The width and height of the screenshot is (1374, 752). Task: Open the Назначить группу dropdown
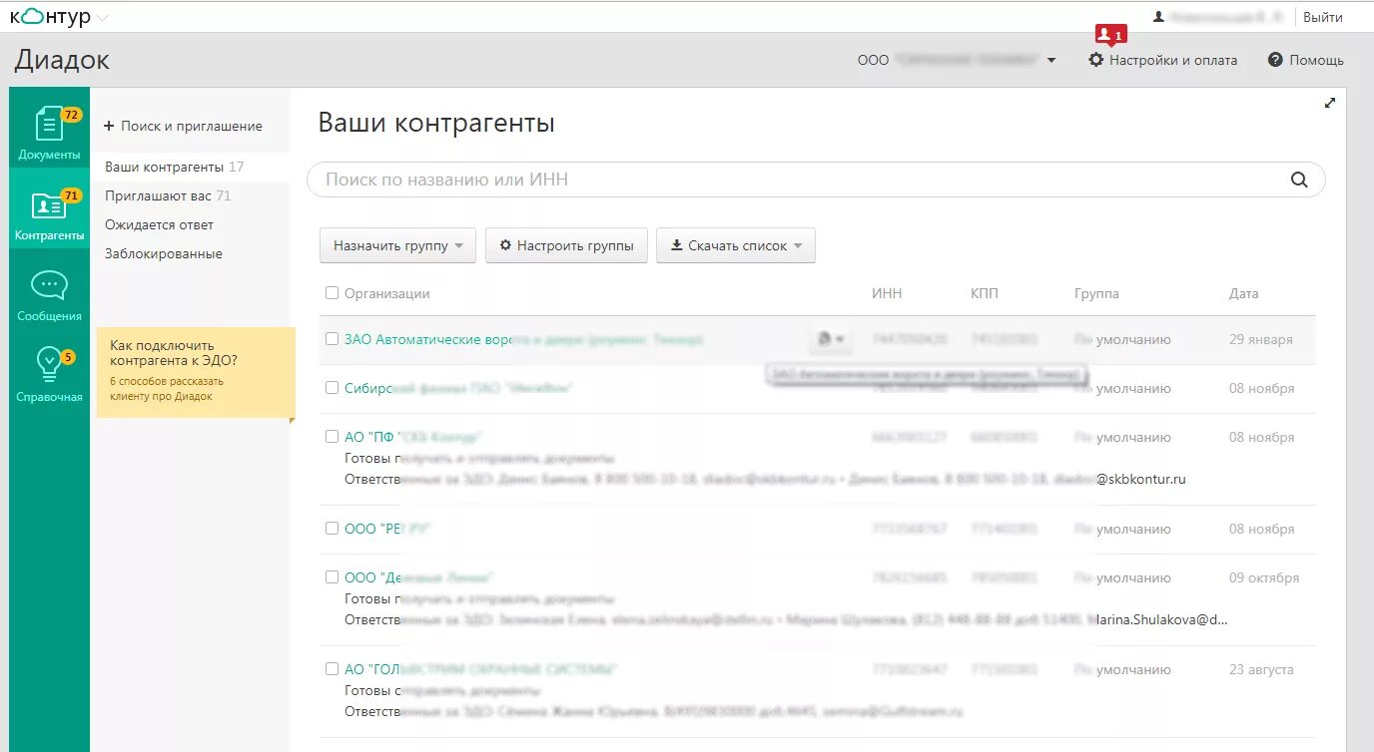coord(397,245)
